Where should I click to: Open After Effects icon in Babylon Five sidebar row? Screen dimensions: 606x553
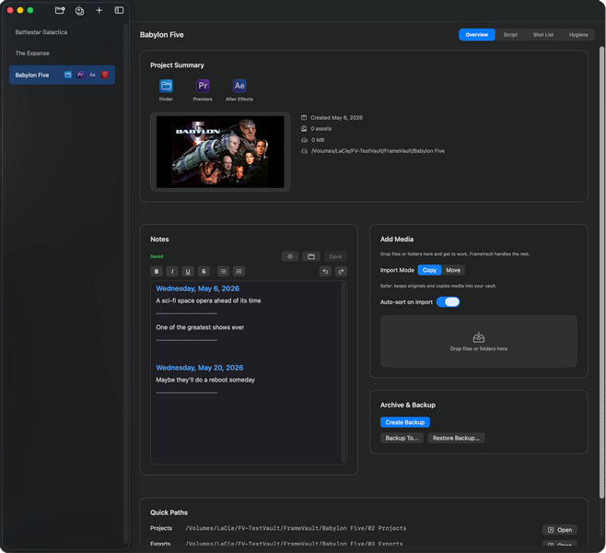[92, 75]
